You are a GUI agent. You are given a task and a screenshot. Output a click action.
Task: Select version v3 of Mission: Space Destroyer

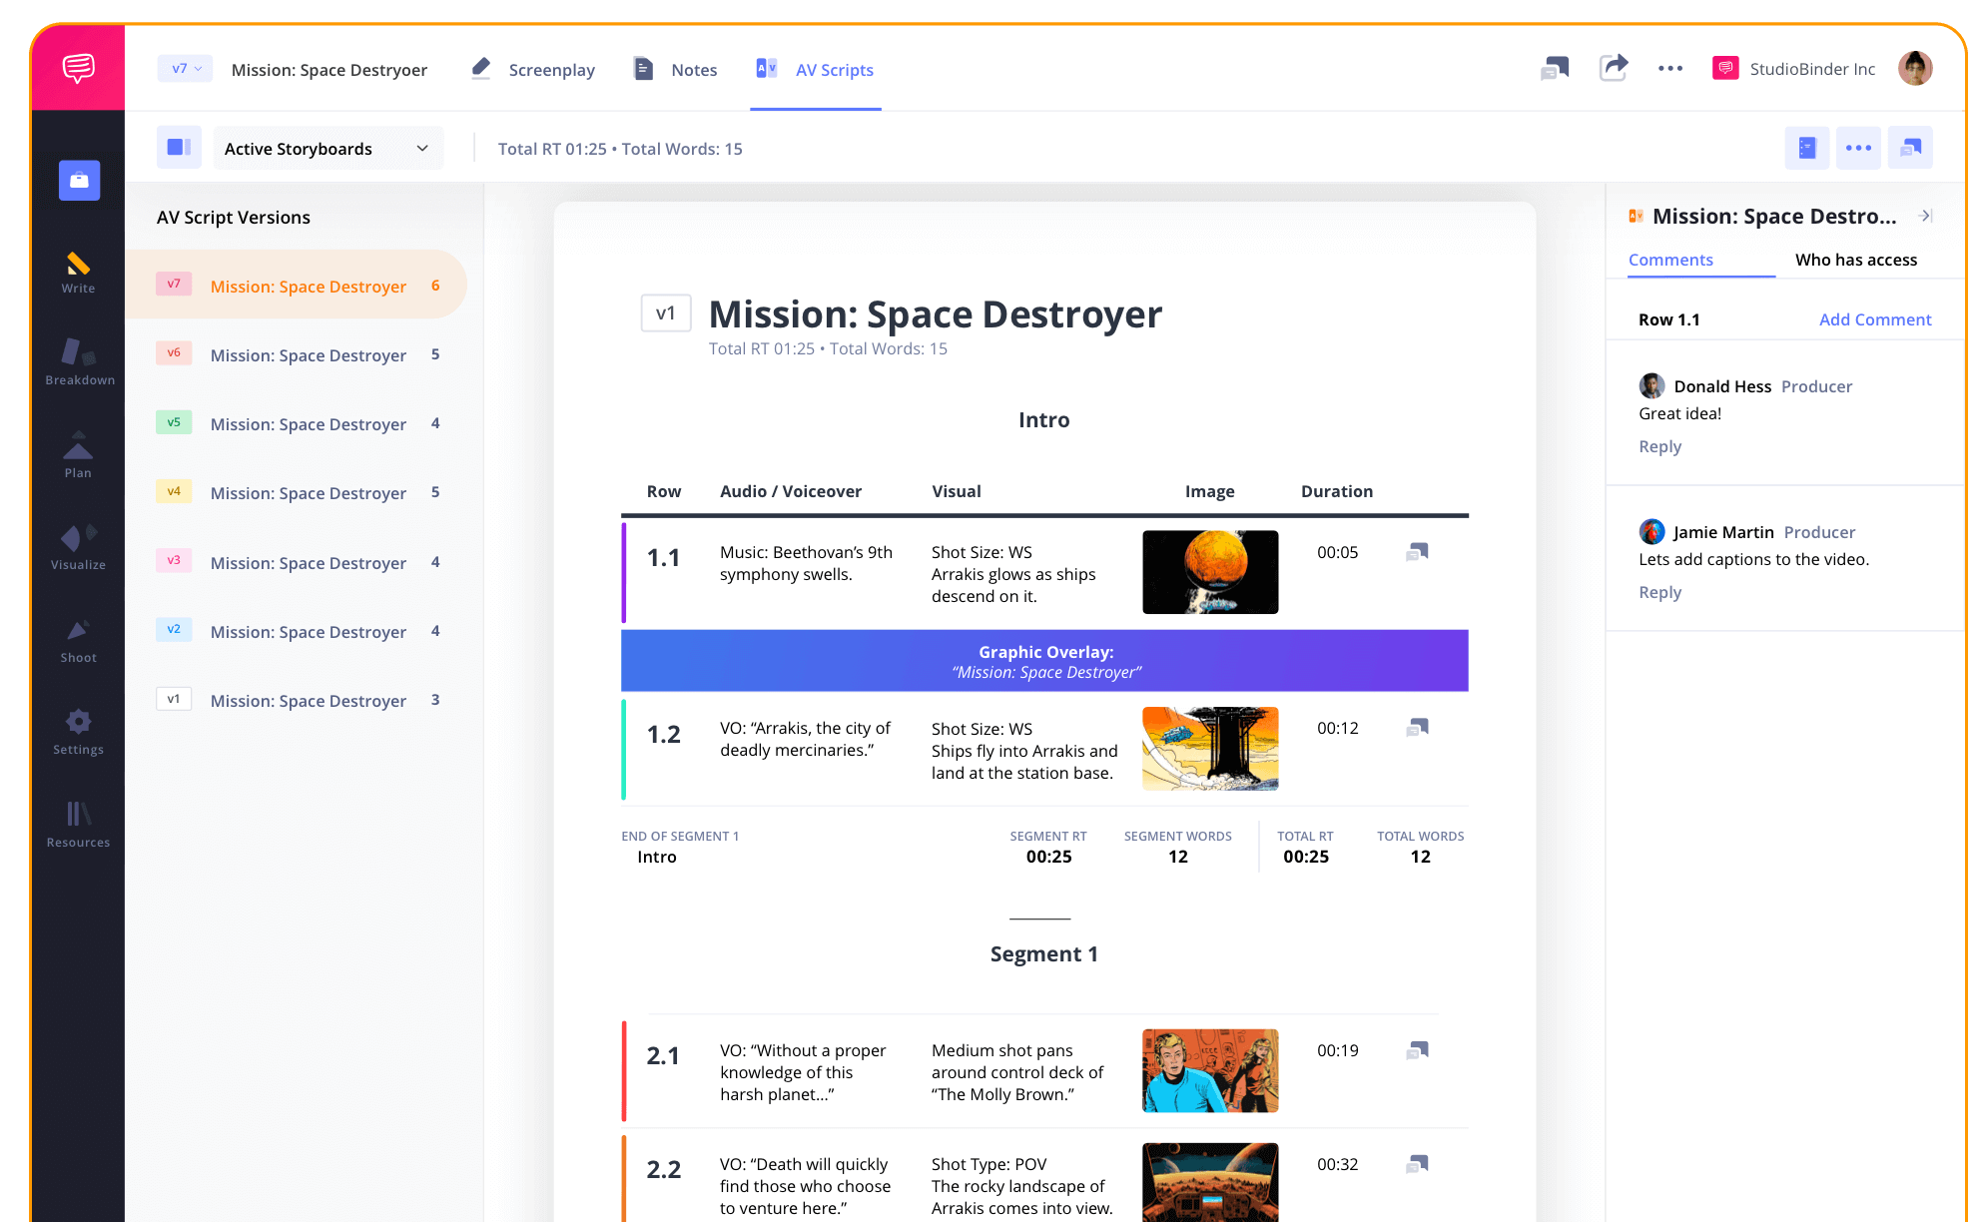(x=308, y=562)
